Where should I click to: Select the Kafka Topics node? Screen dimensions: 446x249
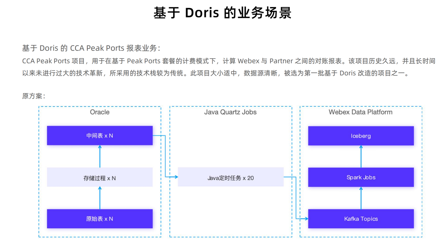click(361, 219)
